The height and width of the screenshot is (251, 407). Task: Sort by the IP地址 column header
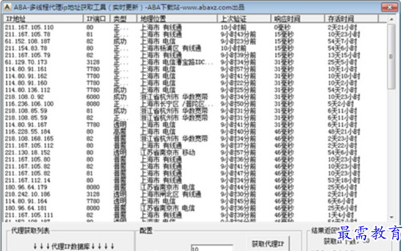43,19
